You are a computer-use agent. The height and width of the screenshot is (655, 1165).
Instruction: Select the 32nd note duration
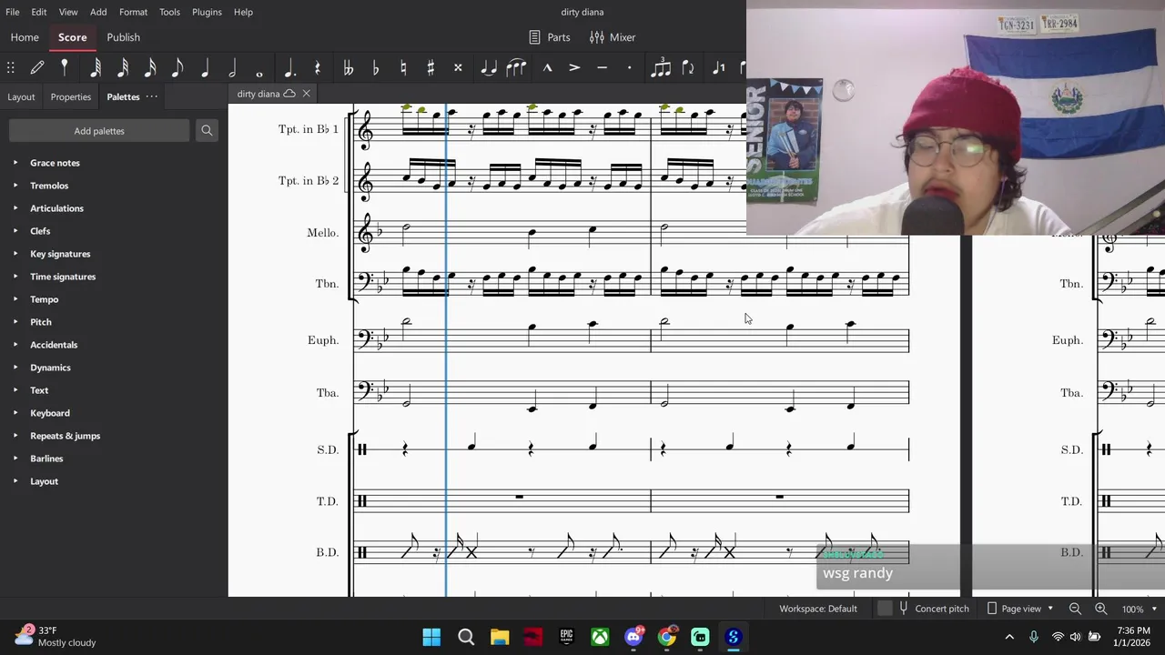[x=123, y=68]
